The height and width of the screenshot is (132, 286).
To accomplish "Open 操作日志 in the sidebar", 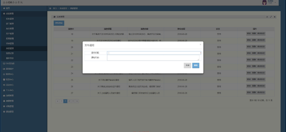I will [10, 58].
